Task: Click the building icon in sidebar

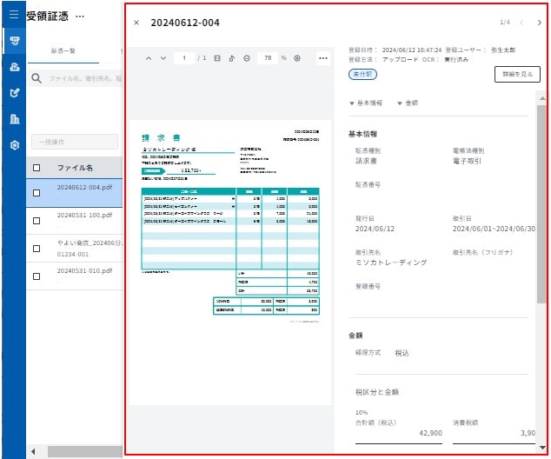Action: (13, 119)
